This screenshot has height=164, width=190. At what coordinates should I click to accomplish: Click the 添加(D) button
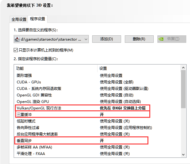pos(106,39)
